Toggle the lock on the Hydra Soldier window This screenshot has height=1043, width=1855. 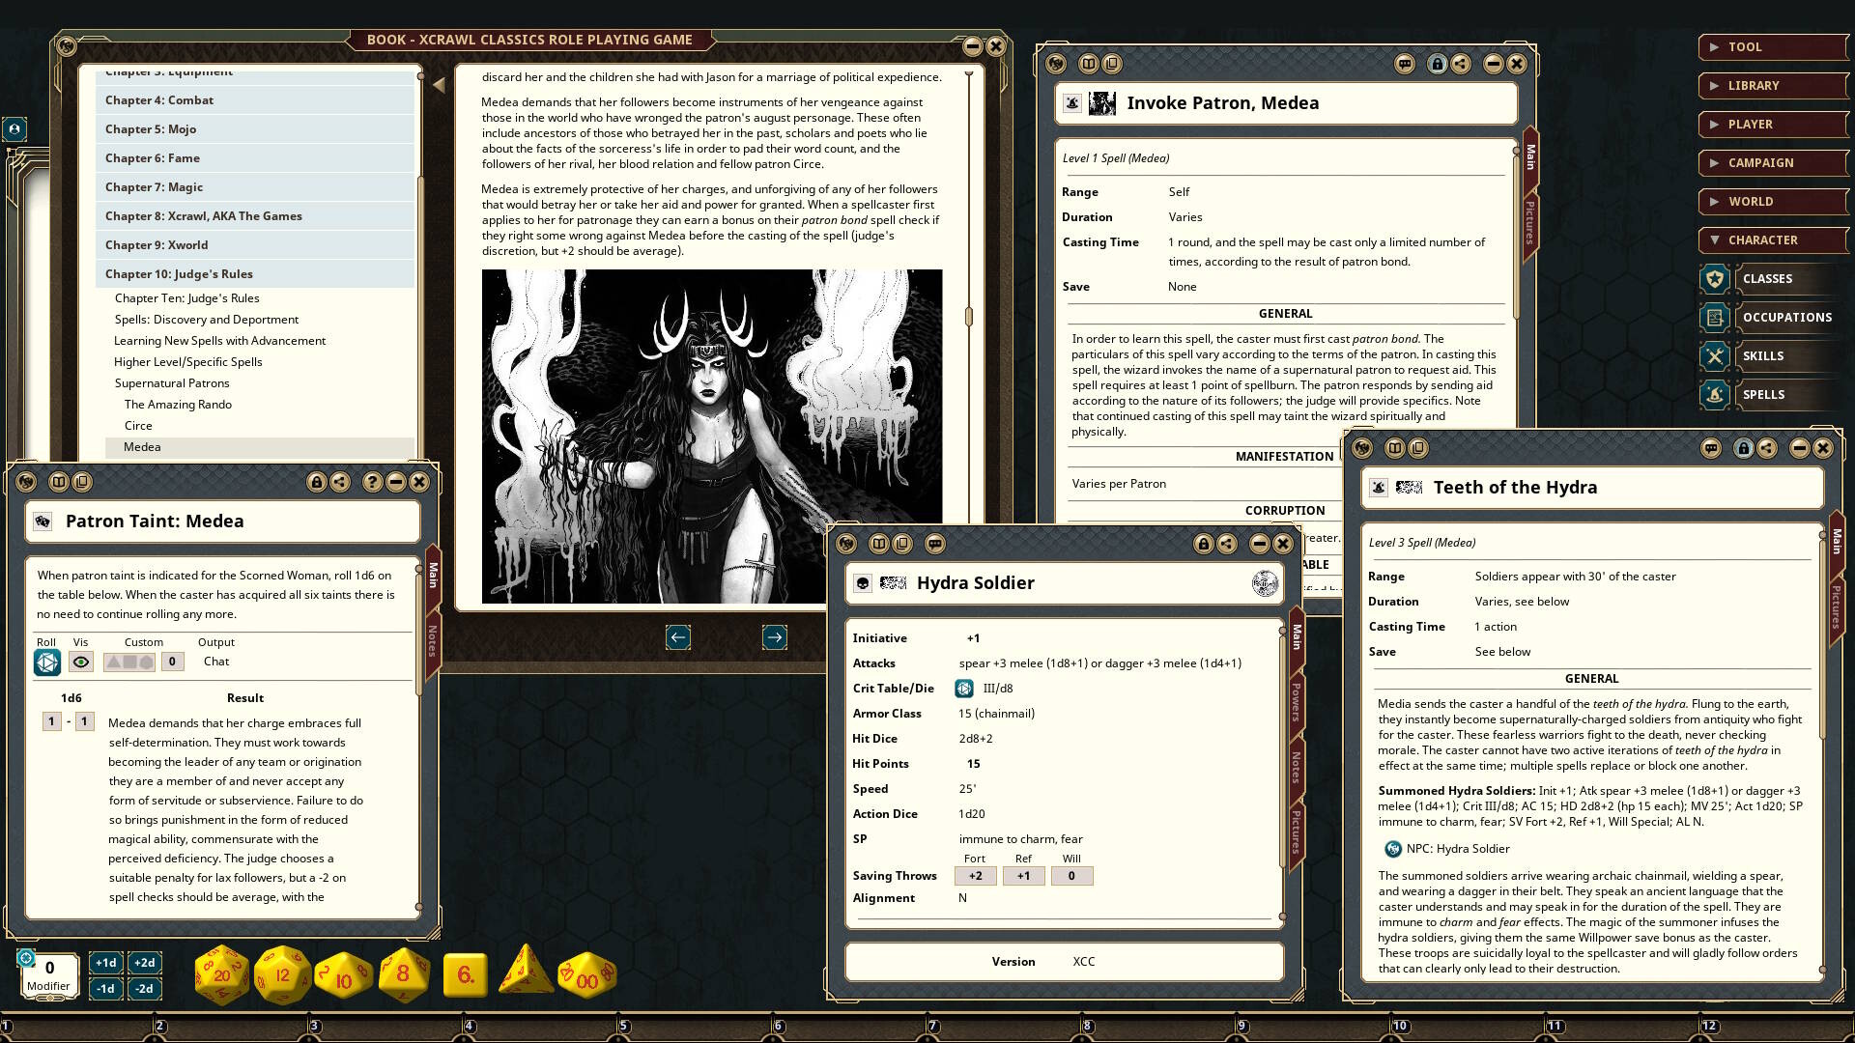(1203, 544)
